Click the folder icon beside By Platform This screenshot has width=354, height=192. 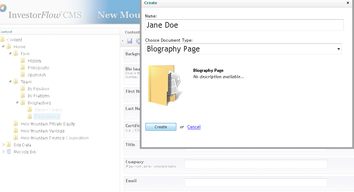point(22,96)
